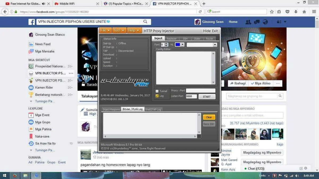Click the Clear log button
Viewport: 319px width, 179px height.
(x=209, y=117)
